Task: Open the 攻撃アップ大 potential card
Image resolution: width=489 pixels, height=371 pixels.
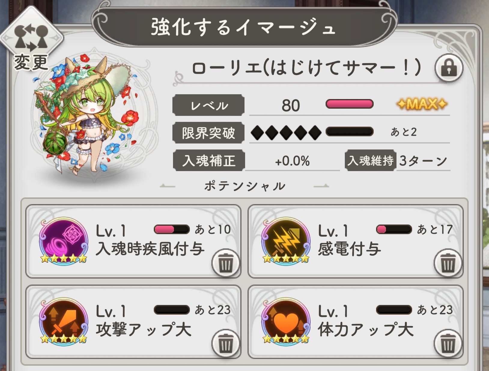Action: click(133, 322)
